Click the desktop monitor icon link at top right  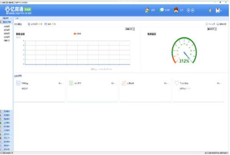(x=222, y=24)
